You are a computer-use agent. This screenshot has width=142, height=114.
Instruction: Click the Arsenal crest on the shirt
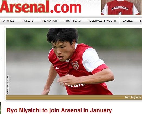pyautogui.click(x=75, y=65)
